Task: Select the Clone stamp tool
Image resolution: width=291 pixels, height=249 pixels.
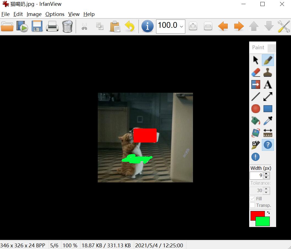Action: click(x=268, y=72)
